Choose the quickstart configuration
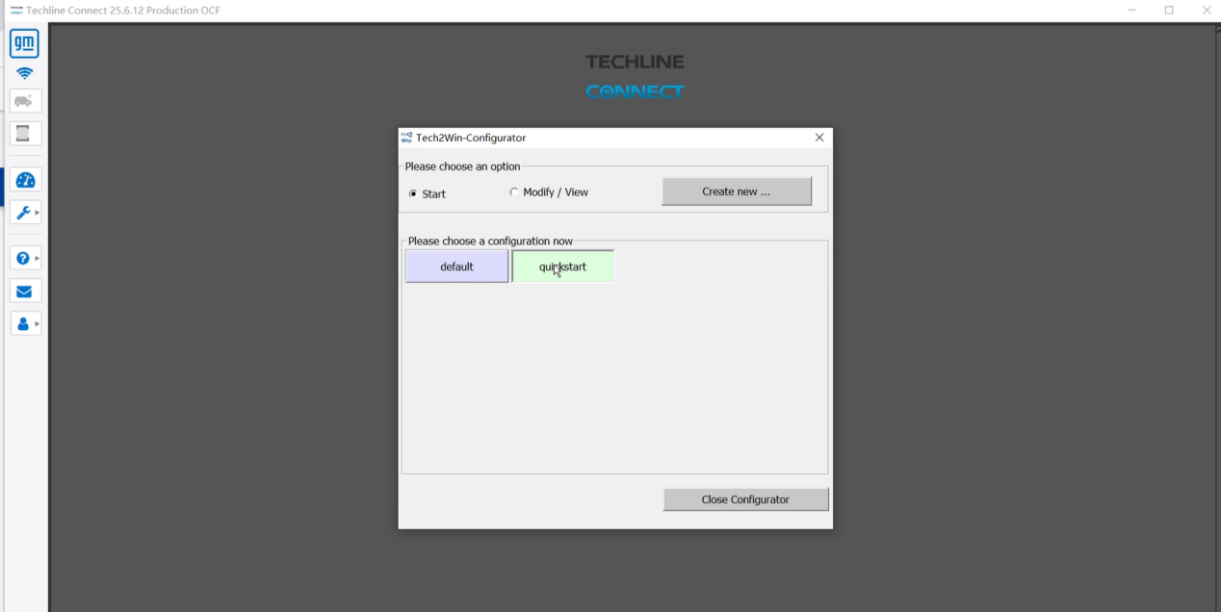This screenshot has height=612, width=1221. tap(562, 267)
